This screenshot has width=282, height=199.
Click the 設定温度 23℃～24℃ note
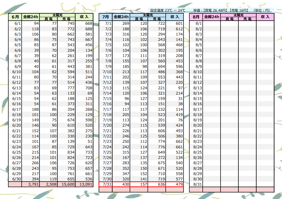[168, 10]
